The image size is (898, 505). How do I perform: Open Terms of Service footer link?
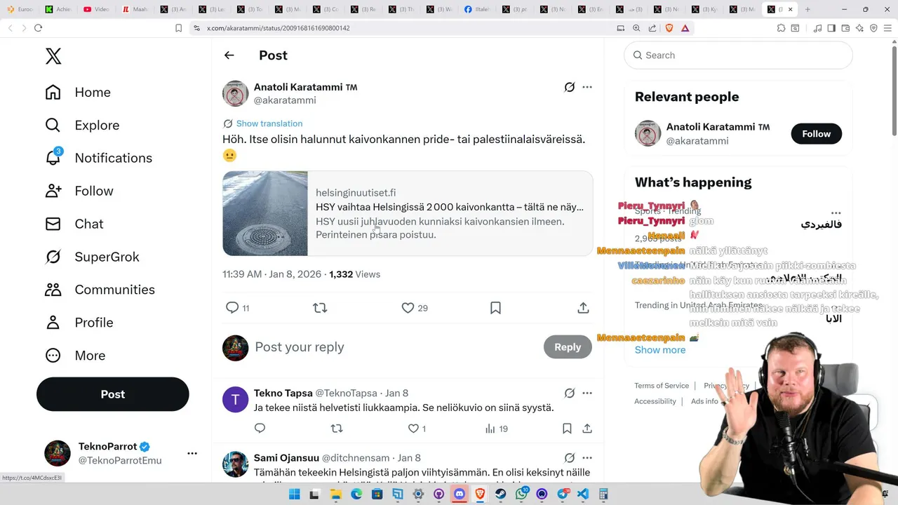point(662,386)
